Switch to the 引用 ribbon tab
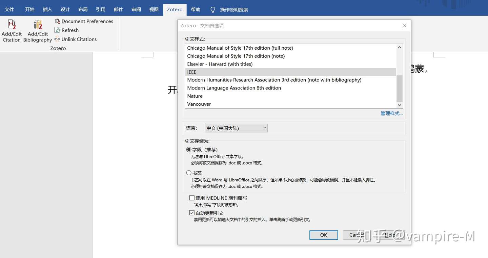 (x=101, y=9)
